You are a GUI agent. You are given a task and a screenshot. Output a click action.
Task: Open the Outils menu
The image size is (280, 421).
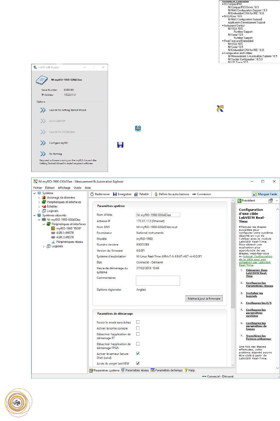78,188
